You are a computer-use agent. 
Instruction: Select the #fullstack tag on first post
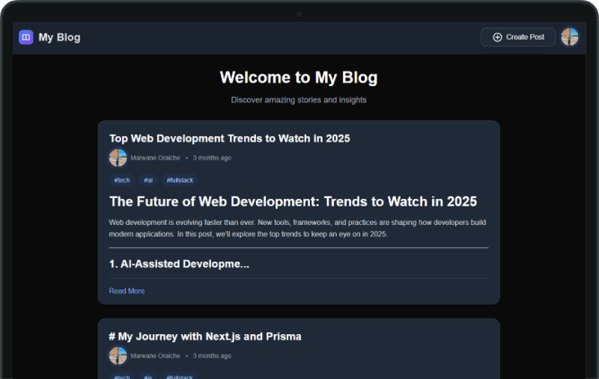(180, 180)
